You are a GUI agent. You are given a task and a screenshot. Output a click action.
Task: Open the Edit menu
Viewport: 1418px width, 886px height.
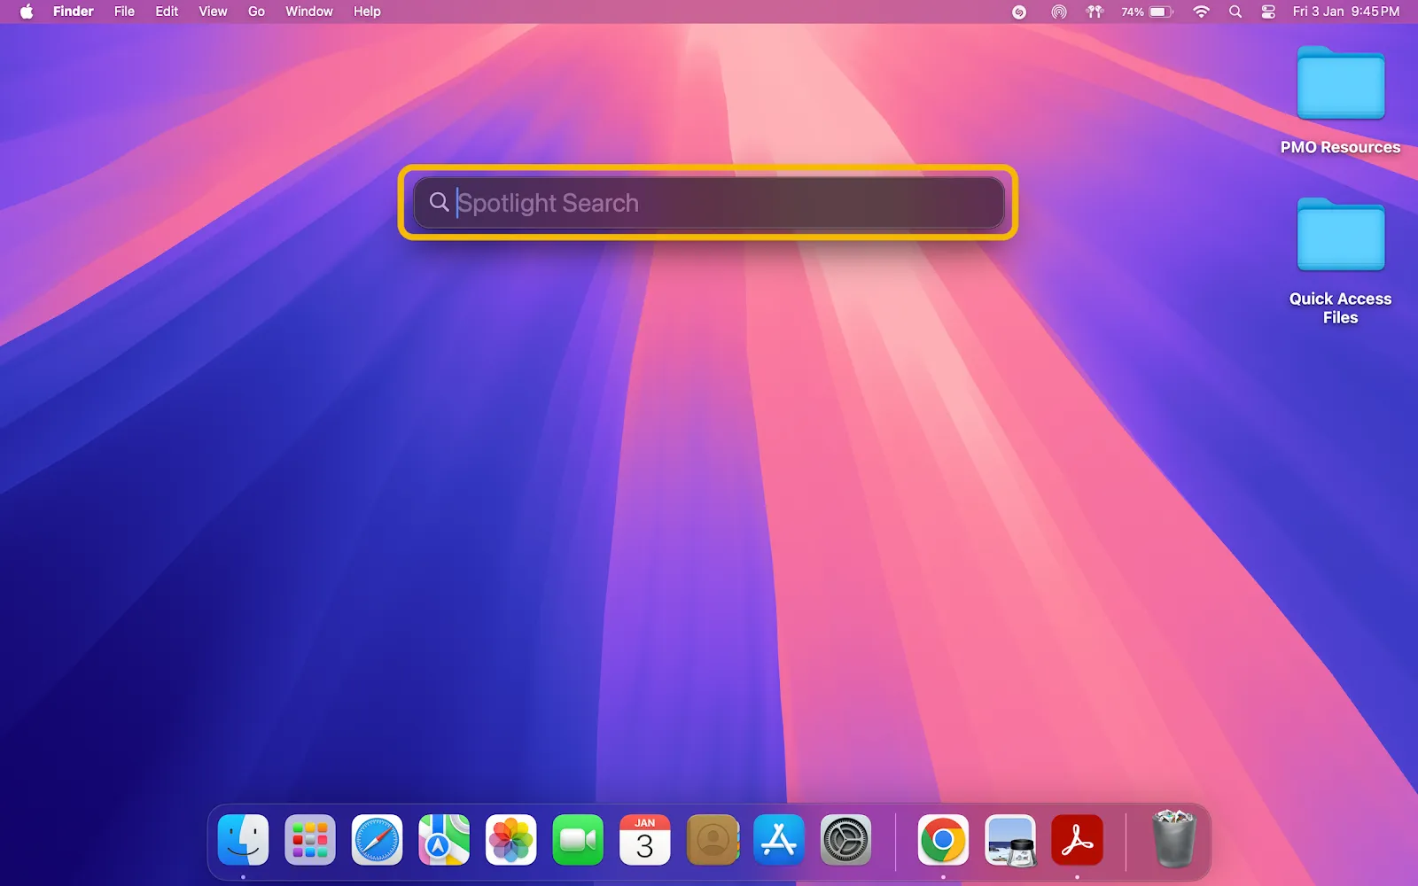[x=167, y=12]
